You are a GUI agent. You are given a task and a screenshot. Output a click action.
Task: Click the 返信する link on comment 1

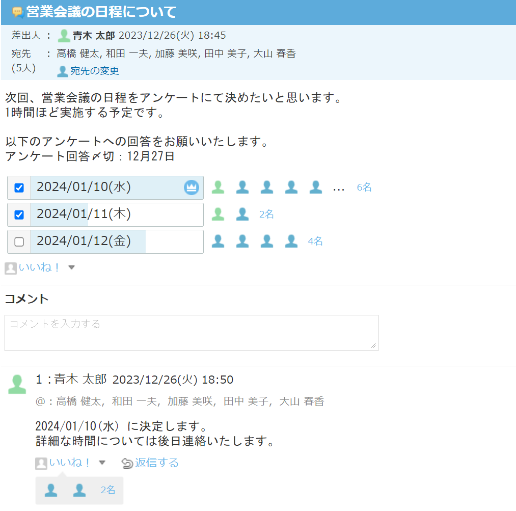[x=157, y=463]
